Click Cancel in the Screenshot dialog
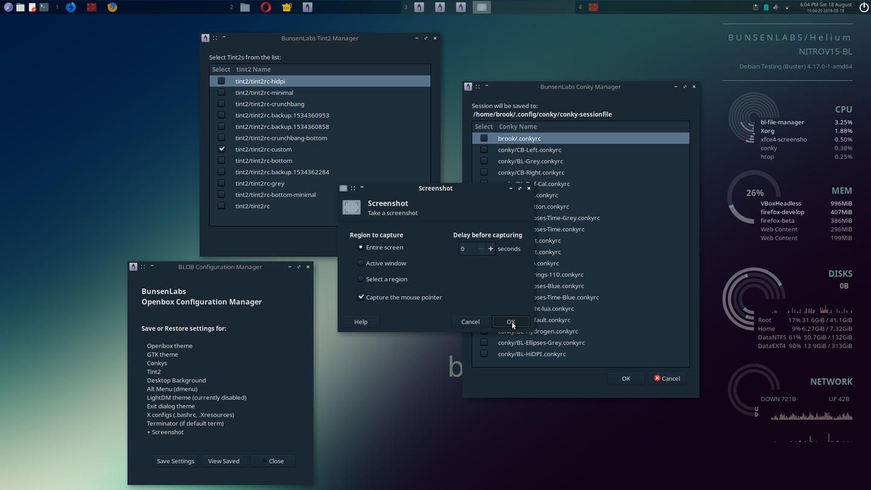This screenshot has width=871, height=490. [x=471, y=322]
